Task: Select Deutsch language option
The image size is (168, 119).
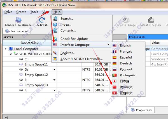Action: pos(128,63)
